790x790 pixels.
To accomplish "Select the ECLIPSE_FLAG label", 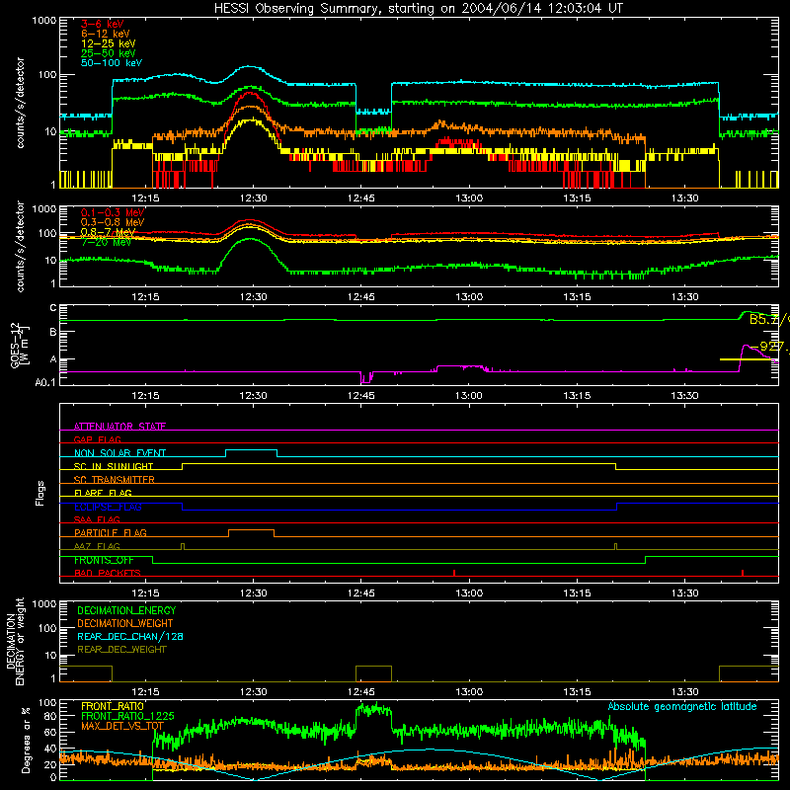I will tap(108, 507).
